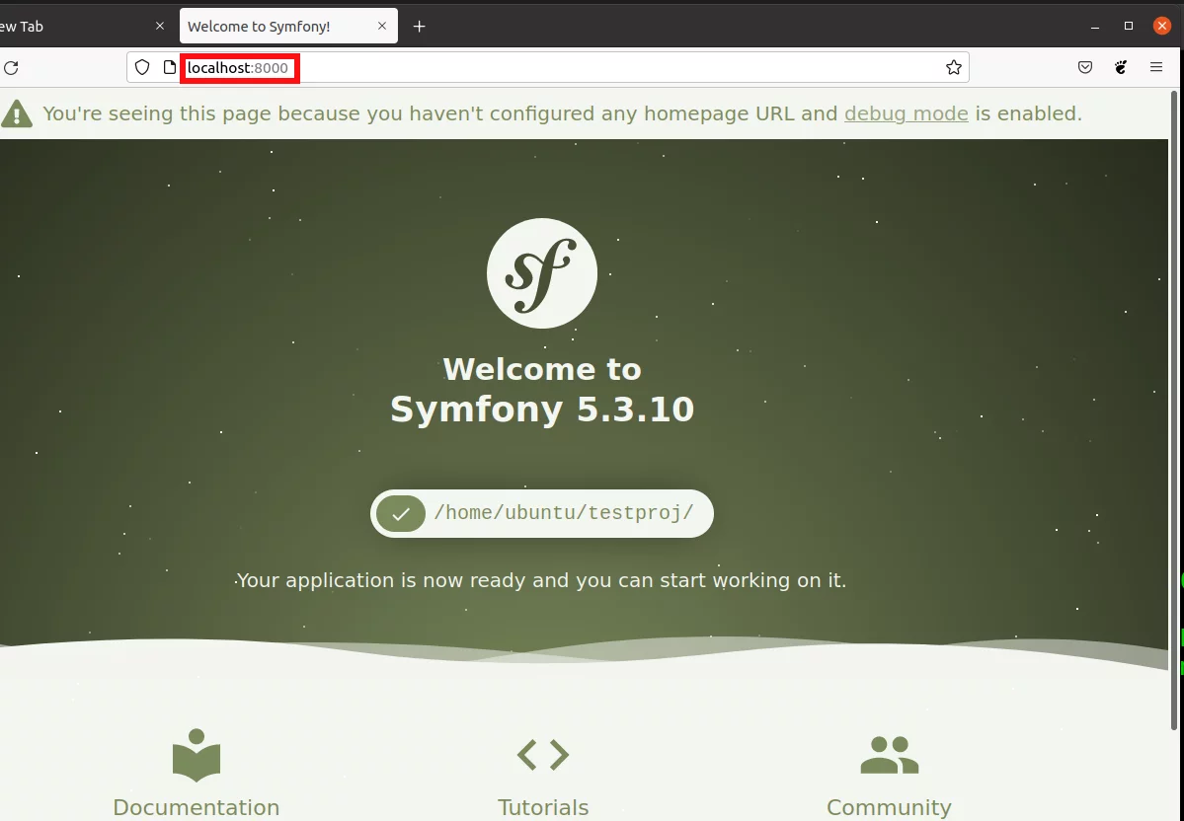Click the Symfony sf logo
Viewport: 1184px width, 821px height.
[542, 273]
